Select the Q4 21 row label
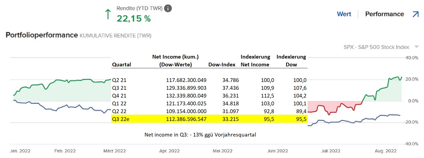The width and height of the screenshot is (424, 158). 119,96
